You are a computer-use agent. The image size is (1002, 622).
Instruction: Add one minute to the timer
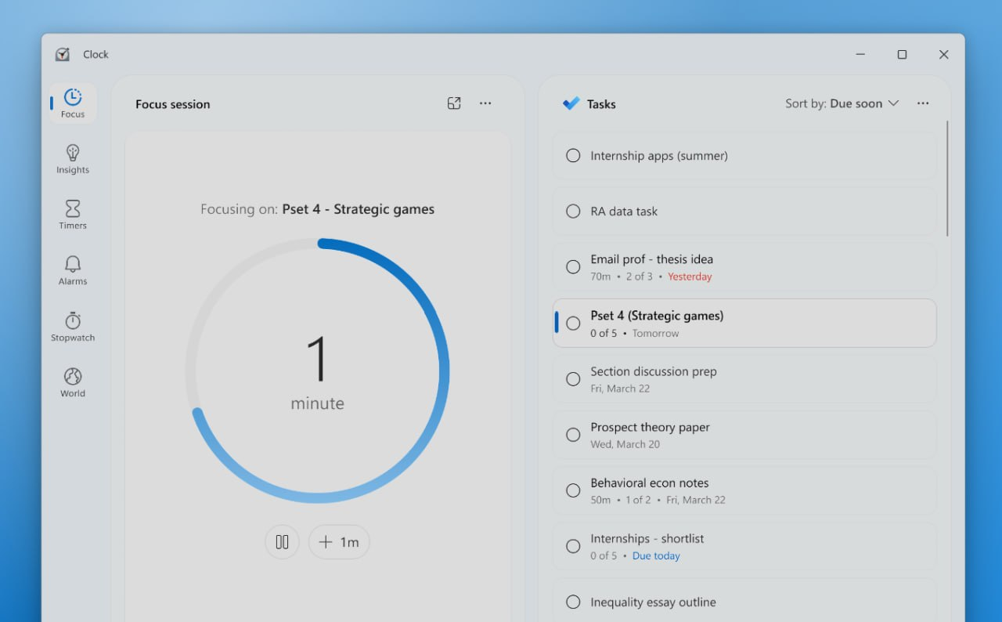[x=338, y=541]
